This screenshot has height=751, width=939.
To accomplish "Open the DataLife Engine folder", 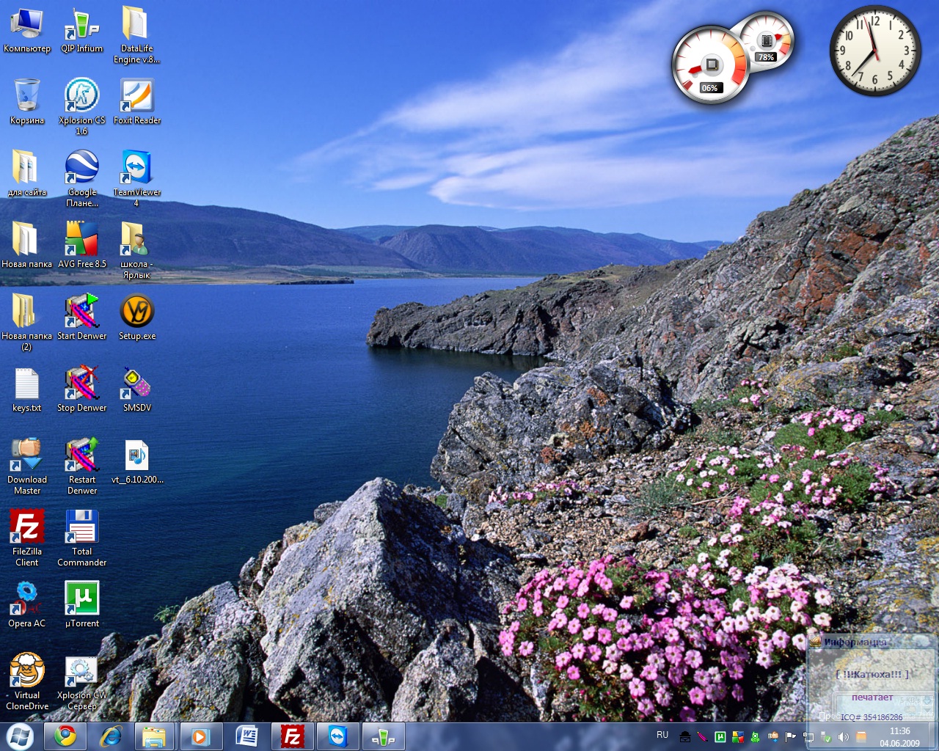I will pos(136,35).
